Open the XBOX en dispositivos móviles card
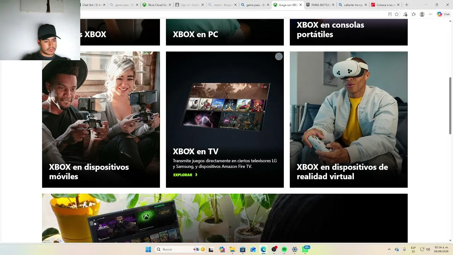This screenshot has height=255, width=453. (x=101, y=120)
